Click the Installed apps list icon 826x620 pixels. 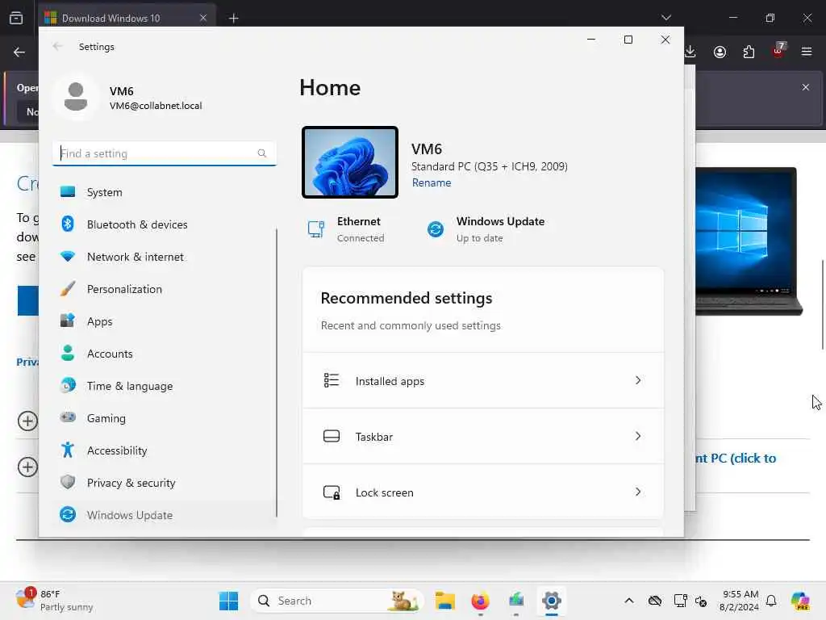tap(332, 380)
